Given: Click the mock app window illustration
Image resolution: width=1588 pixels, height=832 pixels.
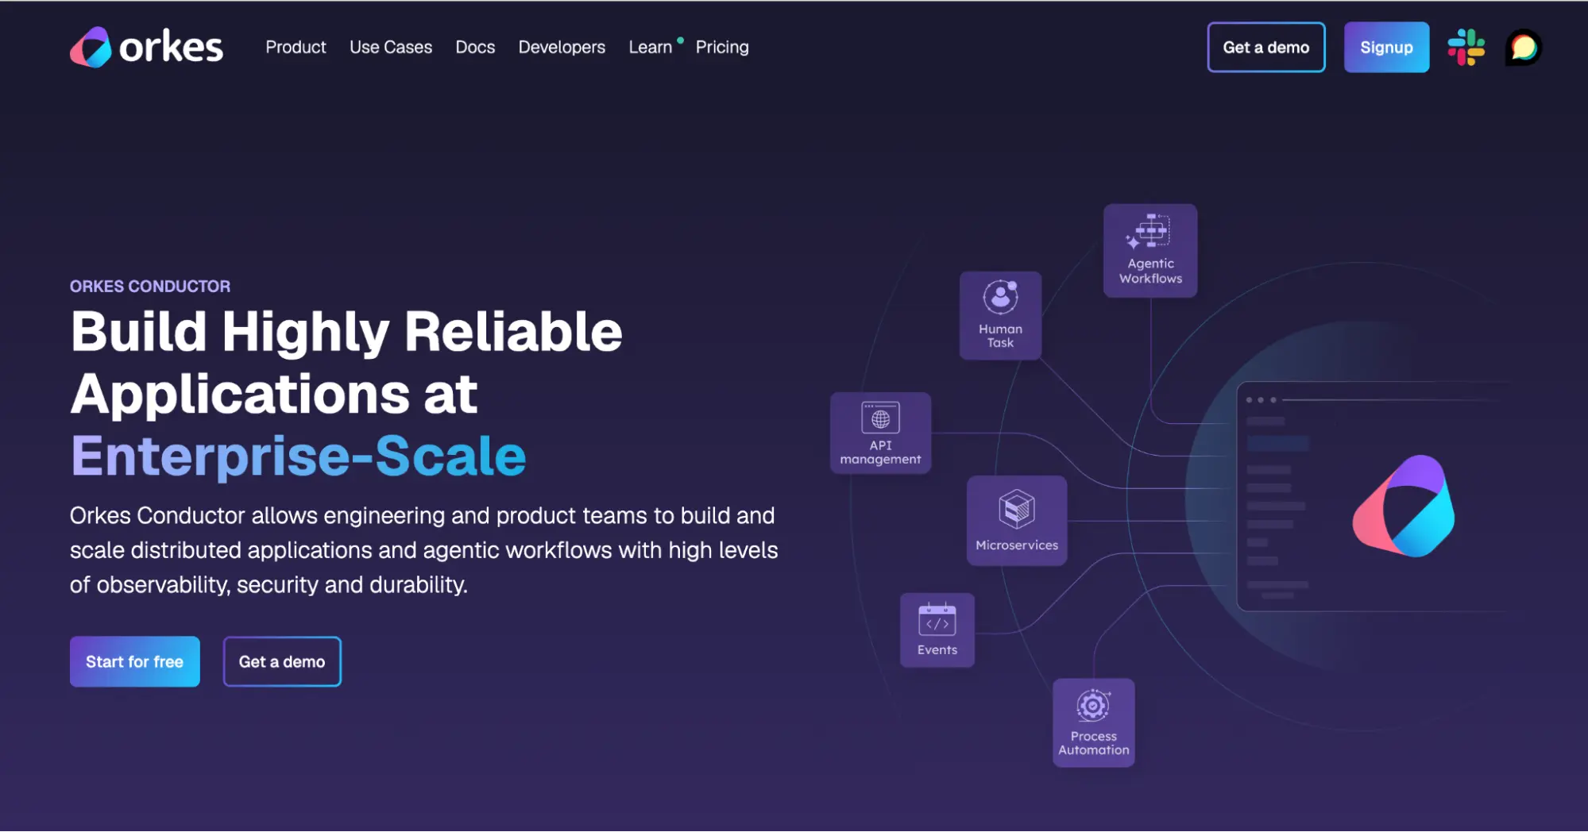Looking at the screenshot, I should (1374, 496).
